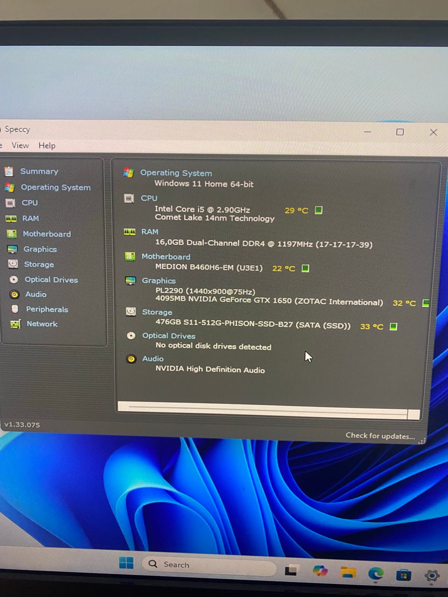Click the Operating System flag icon in sidebar

pyautogui.click(x=9, y=187)
